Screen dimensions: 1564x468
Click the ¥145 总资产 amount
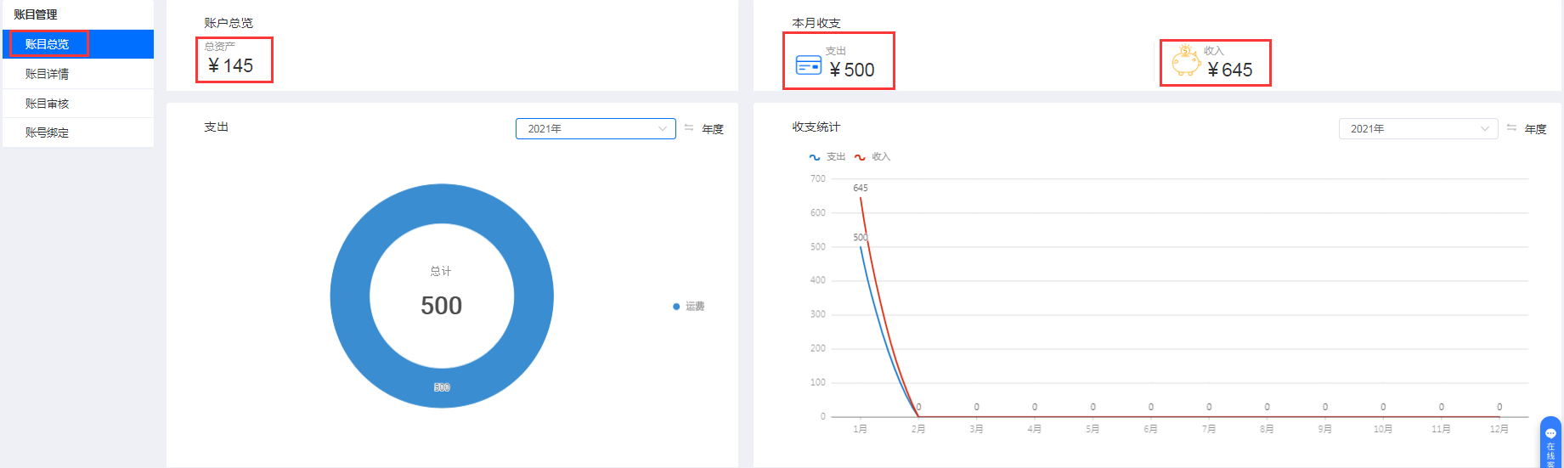pos(231,66)
